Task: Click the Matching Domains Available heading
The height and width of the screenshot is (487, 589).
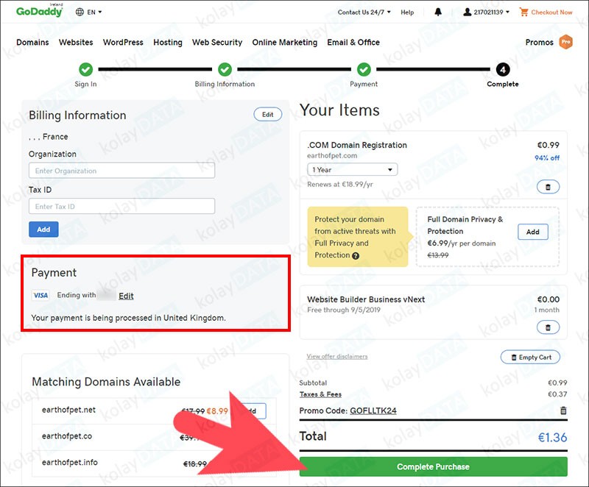Action: pos(106,382)
